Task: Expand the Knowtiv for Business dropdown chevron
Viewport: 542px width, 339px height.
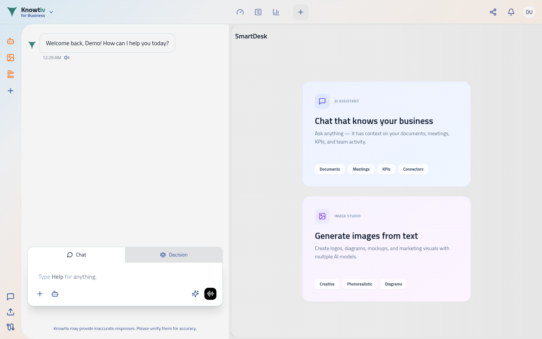Action: click(x=51, y=12)
